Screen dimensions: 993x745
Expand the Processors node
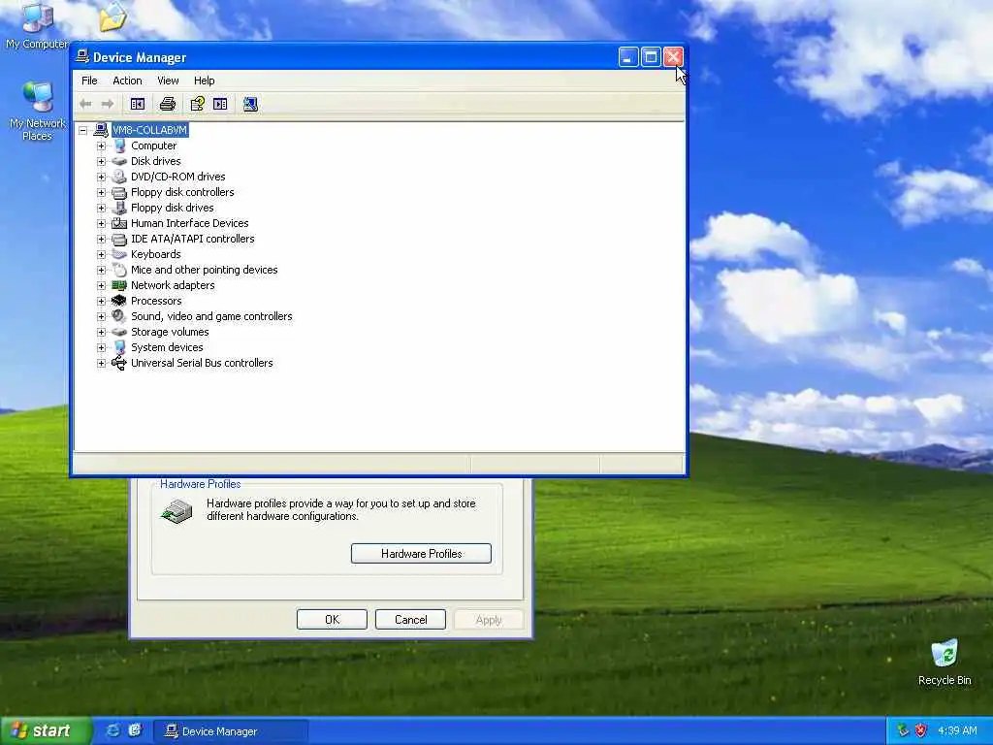101,301
